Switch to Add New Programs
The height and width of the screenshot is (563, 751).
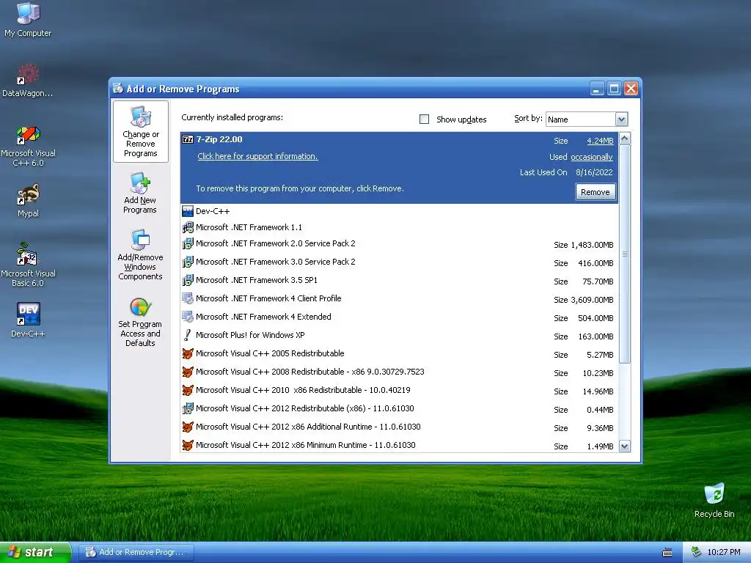tap(140, 194)
